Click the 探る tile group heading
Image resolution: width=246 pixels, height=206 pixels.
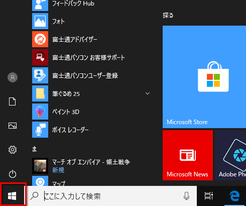tap(168, 16)
